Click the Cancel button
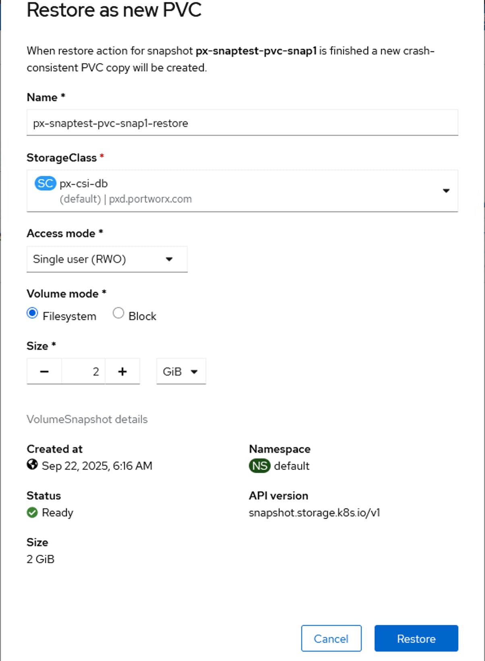Viewport: 485px width, 661px height. pyautogui.click(x=331, y=638)
